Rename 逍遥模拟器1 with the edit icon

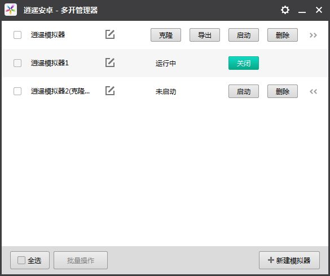coord(110,63)
